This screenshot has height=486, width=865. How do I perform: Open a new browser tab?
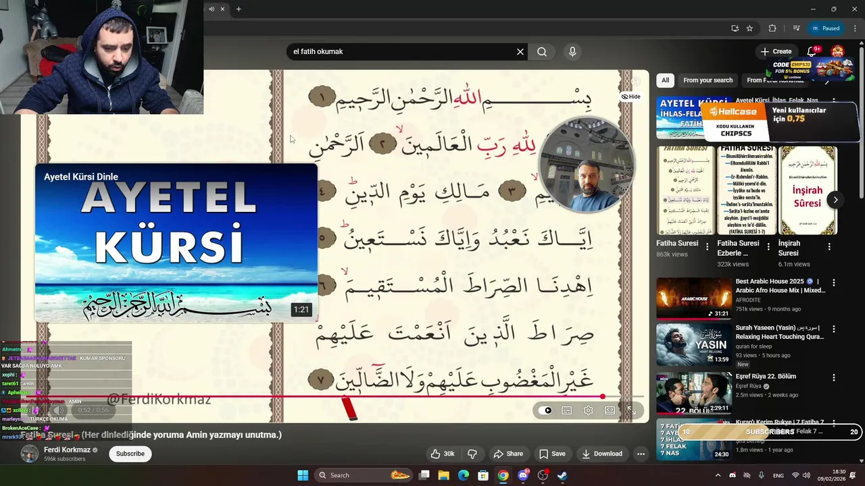click(239, 9)
